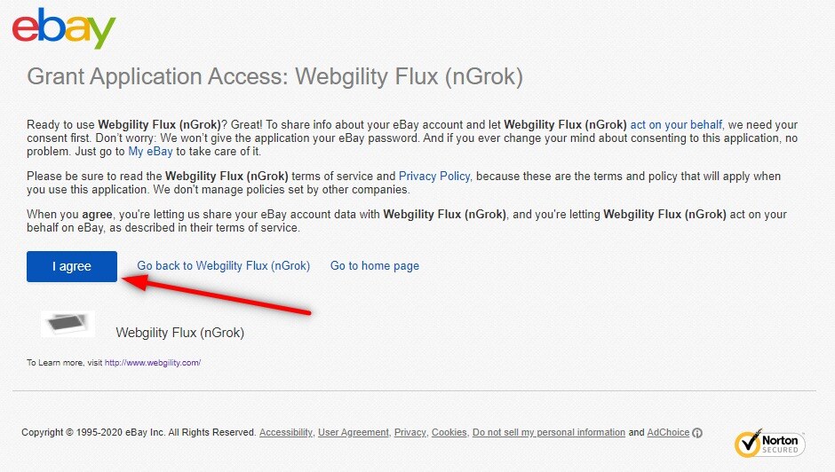Go back to Webgility Flux (nGrok) link
This screenshot has height=472, width=835.
tap(223, 265)
